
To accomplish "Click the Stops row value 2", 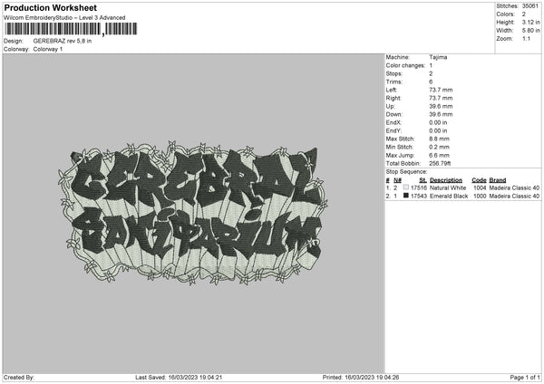I will click(x=431, y=74).
